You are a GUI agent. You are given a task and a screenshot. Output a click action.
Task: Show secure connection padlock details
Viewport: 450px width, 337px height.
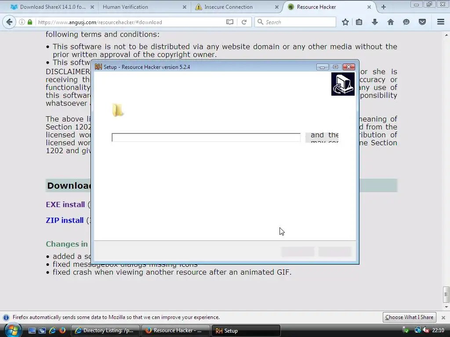tap(30, 22)
